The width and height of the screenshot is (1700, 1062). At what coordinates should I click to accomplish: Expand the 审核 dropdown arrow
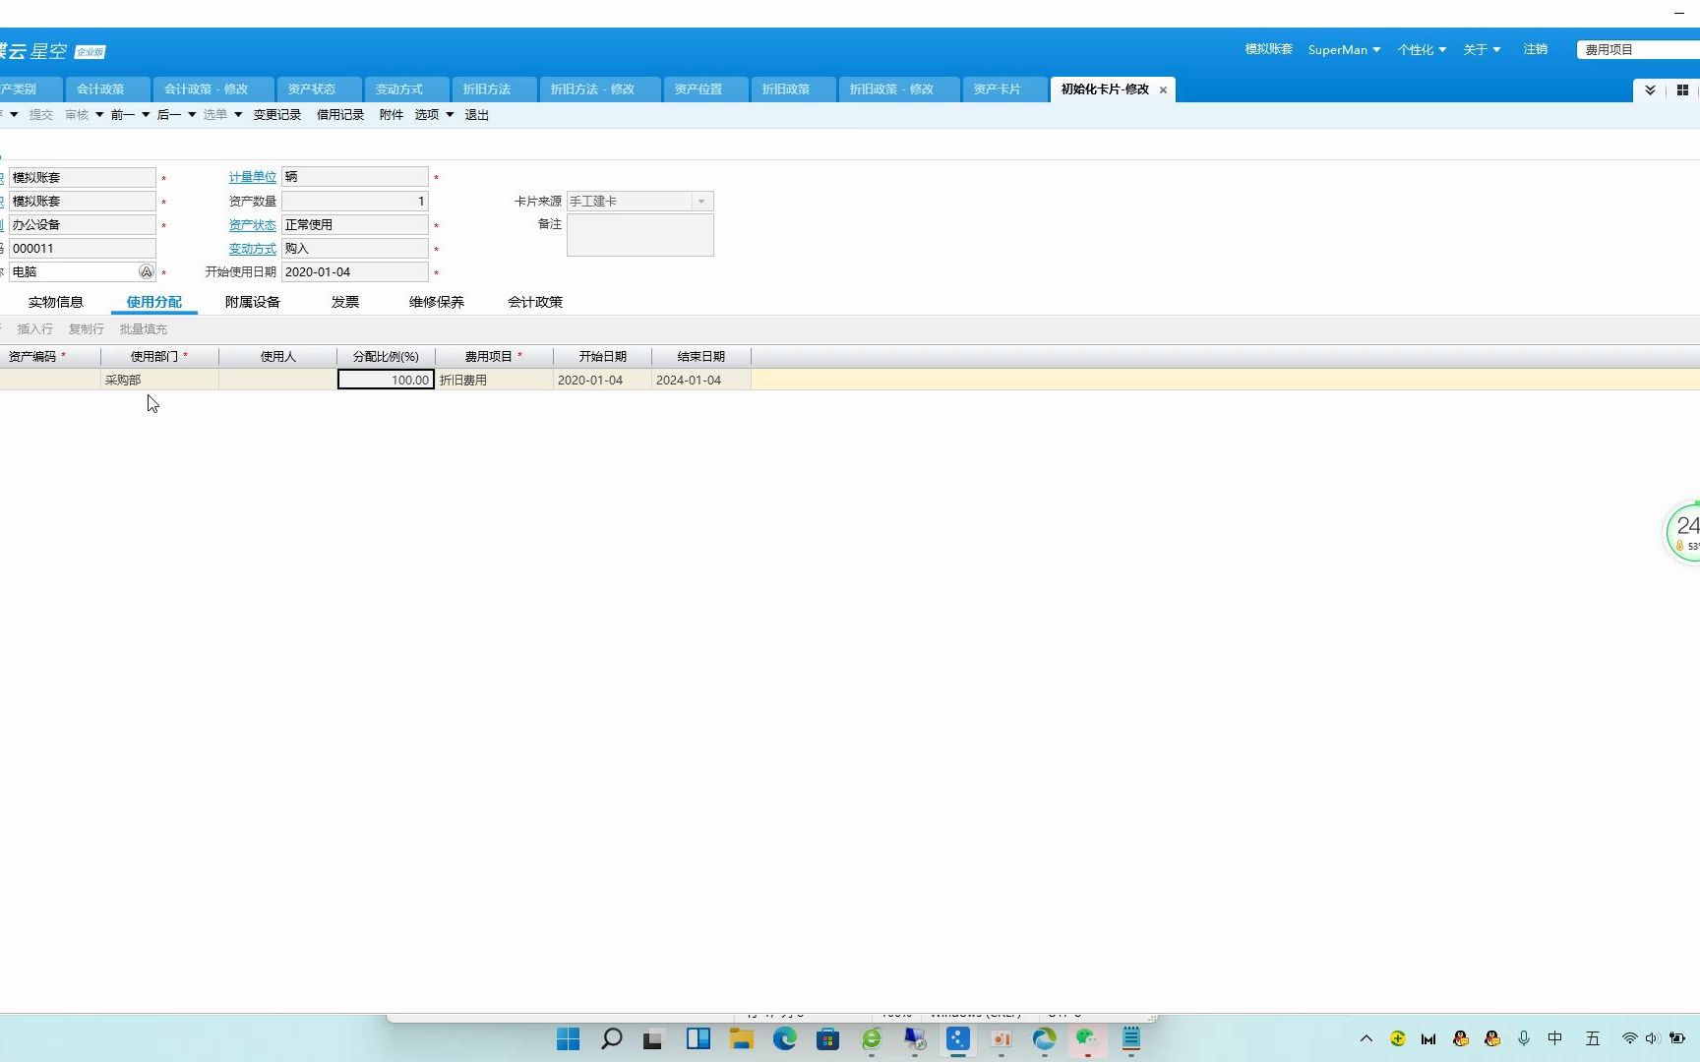99,115
